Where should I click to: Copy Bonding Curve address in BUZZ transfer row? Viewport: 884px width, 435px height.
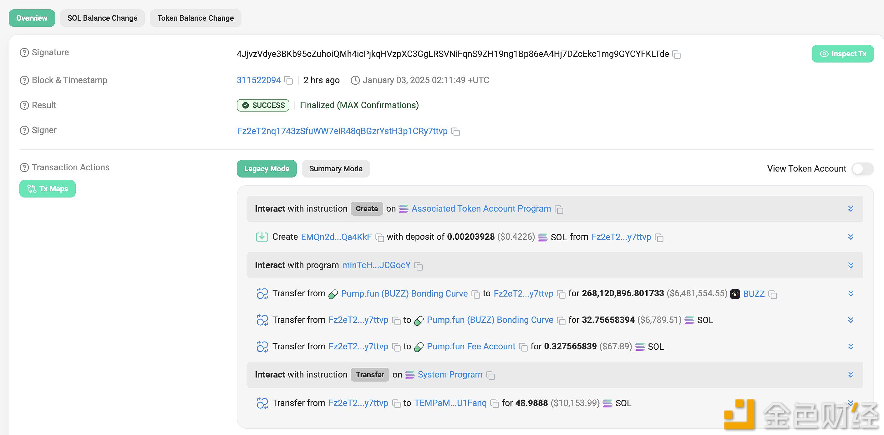pyautogui.click(x=476, y=294)
